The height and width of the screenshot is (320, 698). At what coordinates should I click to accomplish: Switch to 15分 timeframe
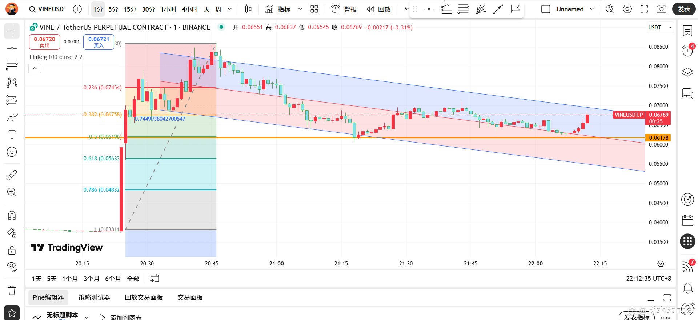pos(130,9)
